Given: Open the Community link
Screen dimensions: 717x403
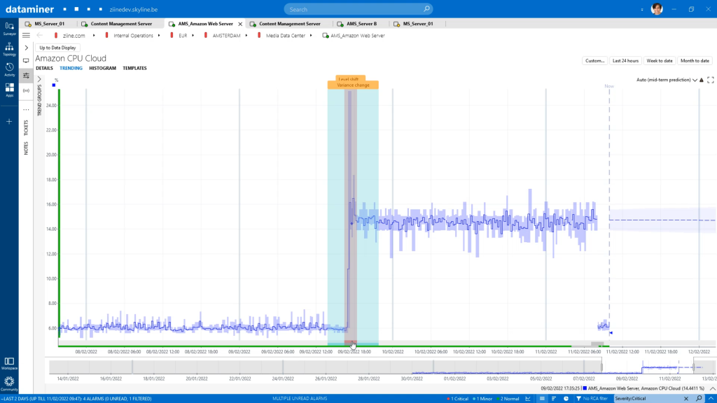Looking at the screenshot, I should click(x=9, y=384).
